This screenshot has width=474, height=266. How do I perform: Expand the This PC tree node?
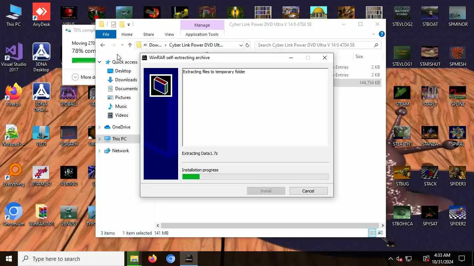[99, 139]
